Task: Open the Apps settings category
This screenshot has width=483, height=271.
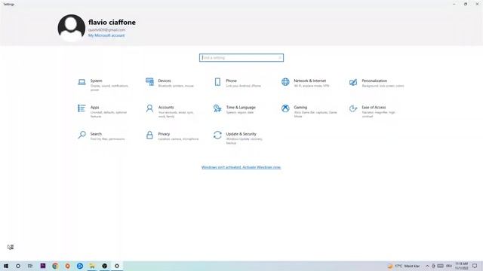Action: point(103,111)
